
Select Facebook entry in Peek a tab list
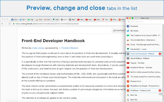pos(144,26)
